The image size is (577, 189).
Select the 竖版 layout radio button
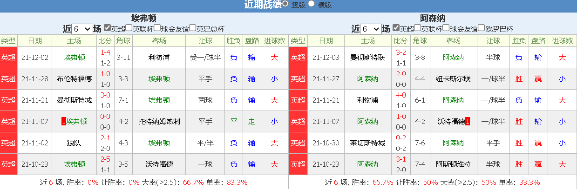point(285,4)
